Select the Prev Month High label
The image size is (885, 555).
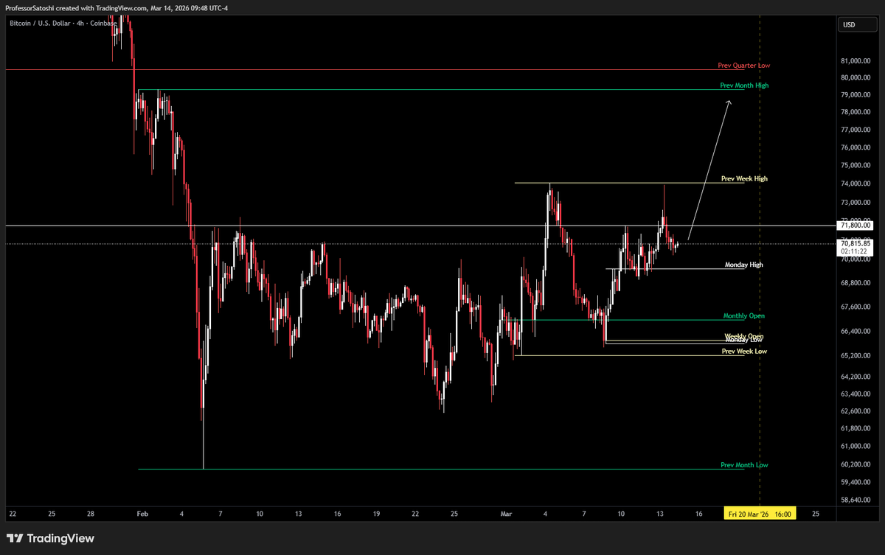click(x=744, y=85)
